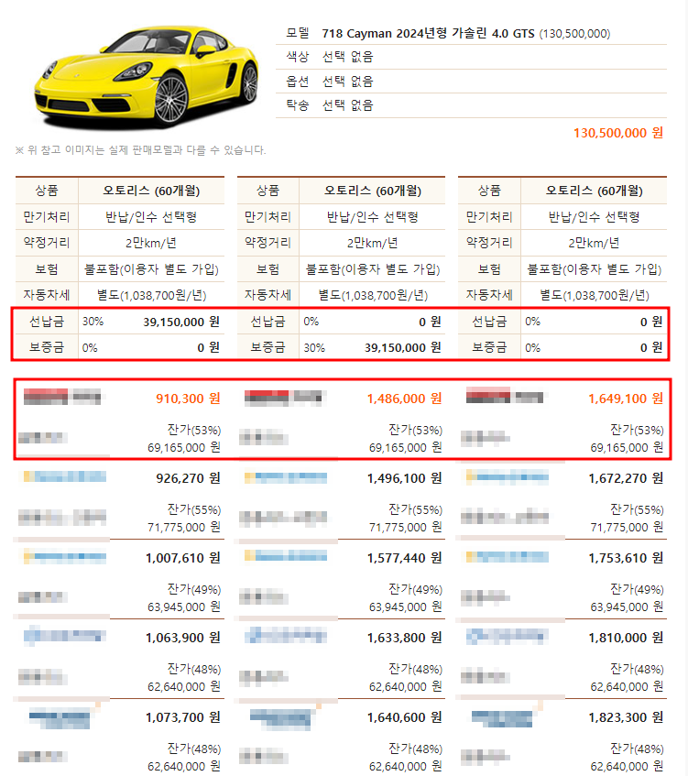The width and height of the screenshot is (688, 776).
Task: Click the 선납금 30% value 39,150,000 원
Action: point(181,322)
